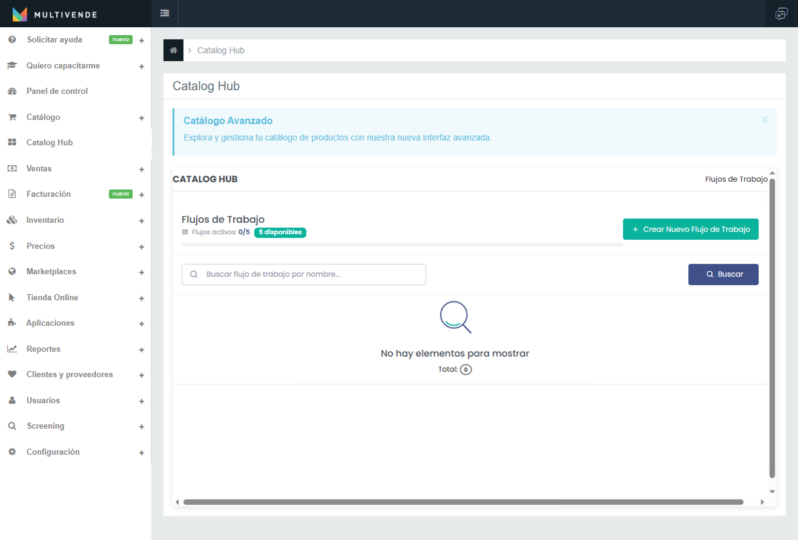Click the horizontal scrollbar of Catalog Hub

[x=463, y=502]
